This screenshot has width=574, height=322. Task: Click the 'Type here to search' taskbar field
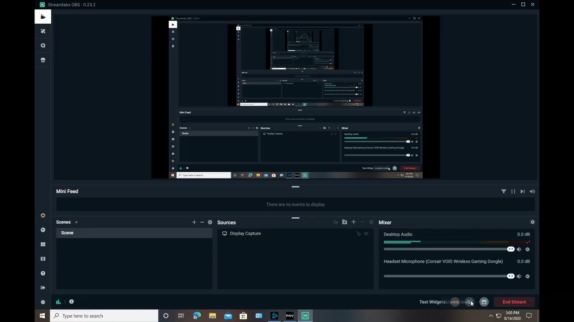[x=104, y=316]
